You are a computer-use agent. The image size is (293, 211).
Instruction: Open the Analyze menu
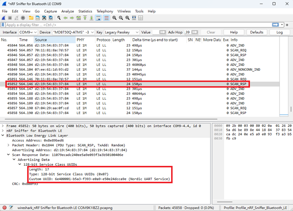[x=67, y=11]
